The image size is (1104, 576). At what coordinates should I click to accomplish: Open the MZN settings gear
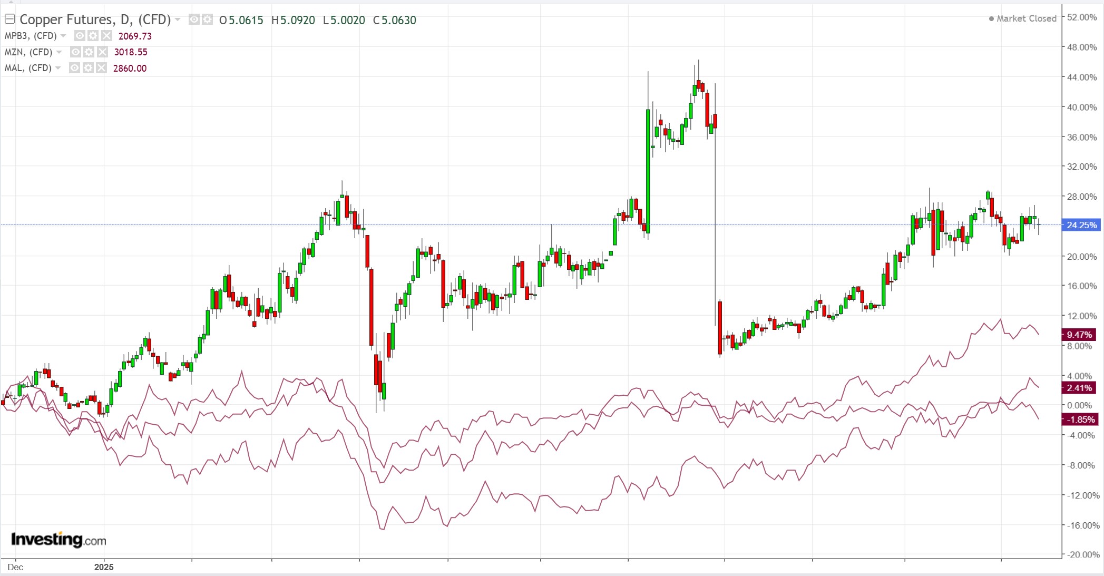point(89,52)
